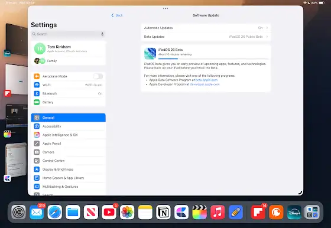Open the developer.apple.com link

coord(205,84)
